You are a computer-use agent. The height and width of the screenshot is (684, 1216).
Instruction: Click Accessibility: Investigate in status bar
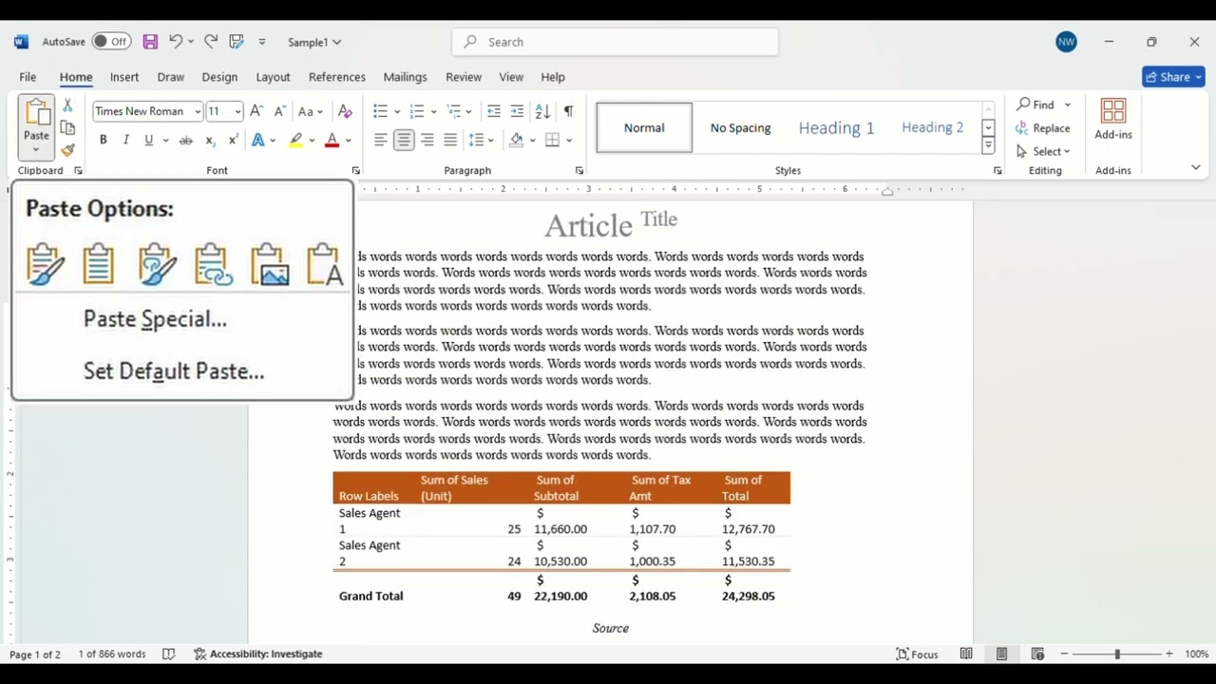257,654
